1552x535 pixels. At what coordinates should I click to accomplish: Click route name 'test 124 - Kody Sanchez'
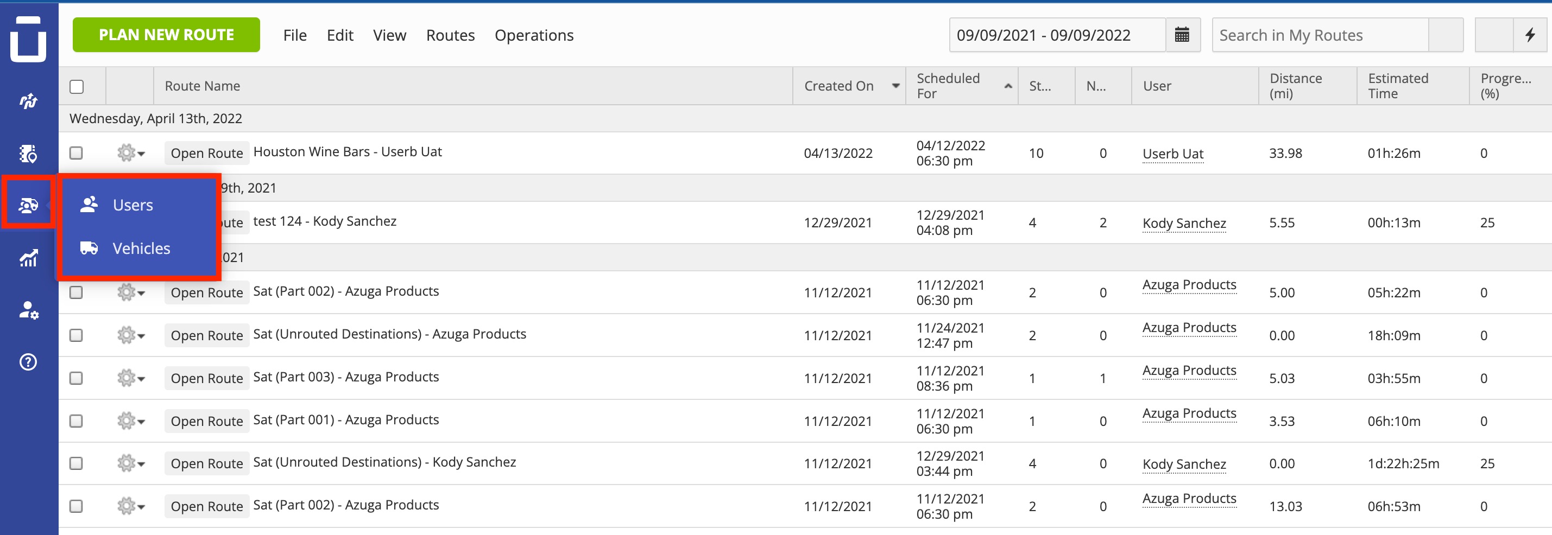325,221
